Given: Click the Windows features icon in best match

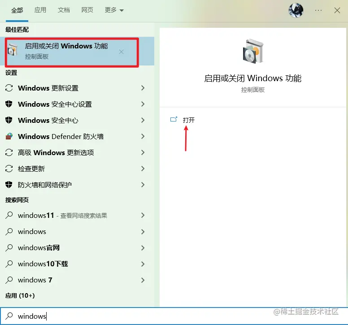Looking at the screenshot, I should [13, 49].
